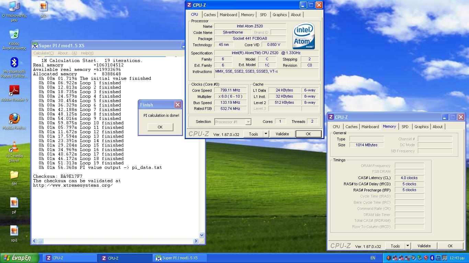Open the red security shield tray icon

[426, 258]
